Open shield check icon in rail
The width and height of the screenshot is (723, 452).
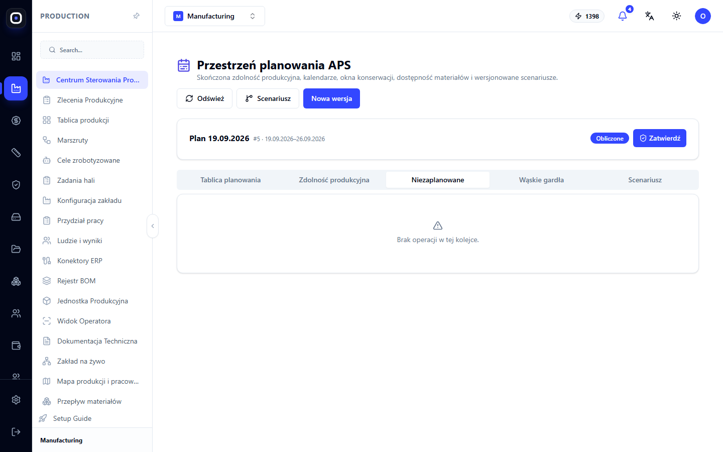[16, 185]
